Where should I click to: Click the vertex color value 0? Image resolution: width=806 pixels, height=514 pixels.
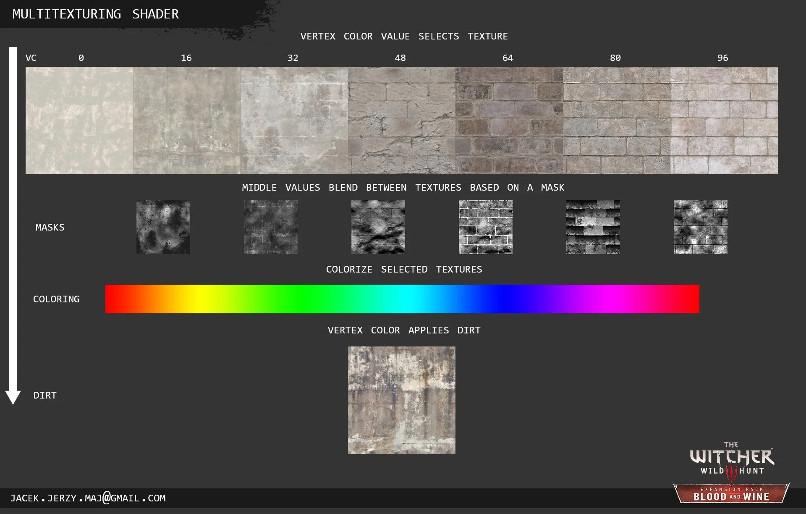coord(81,58)
